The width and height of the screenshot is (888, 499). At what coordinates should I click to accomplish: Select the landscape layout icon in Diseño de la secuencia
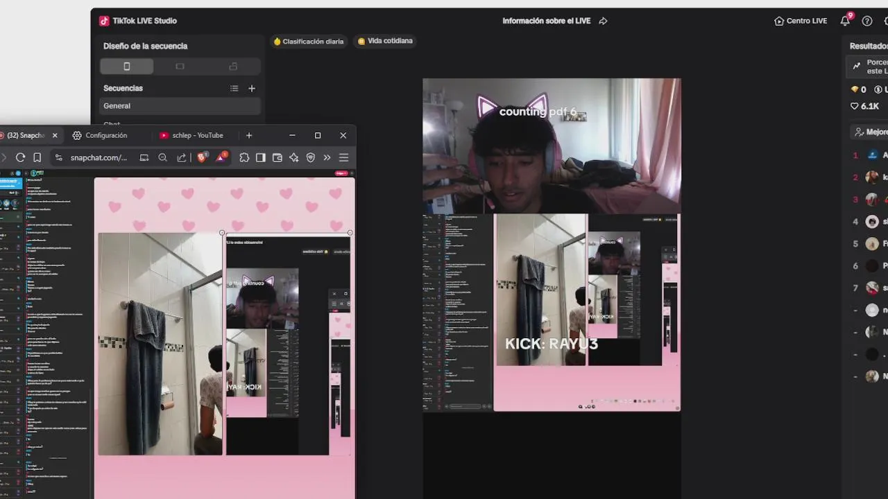tap(180, 67)
